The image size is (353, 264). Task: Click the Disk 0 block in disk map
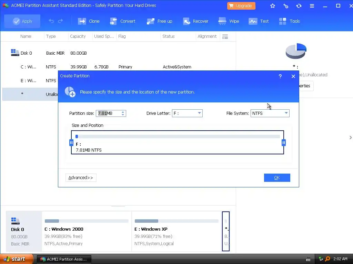[24, 231]
